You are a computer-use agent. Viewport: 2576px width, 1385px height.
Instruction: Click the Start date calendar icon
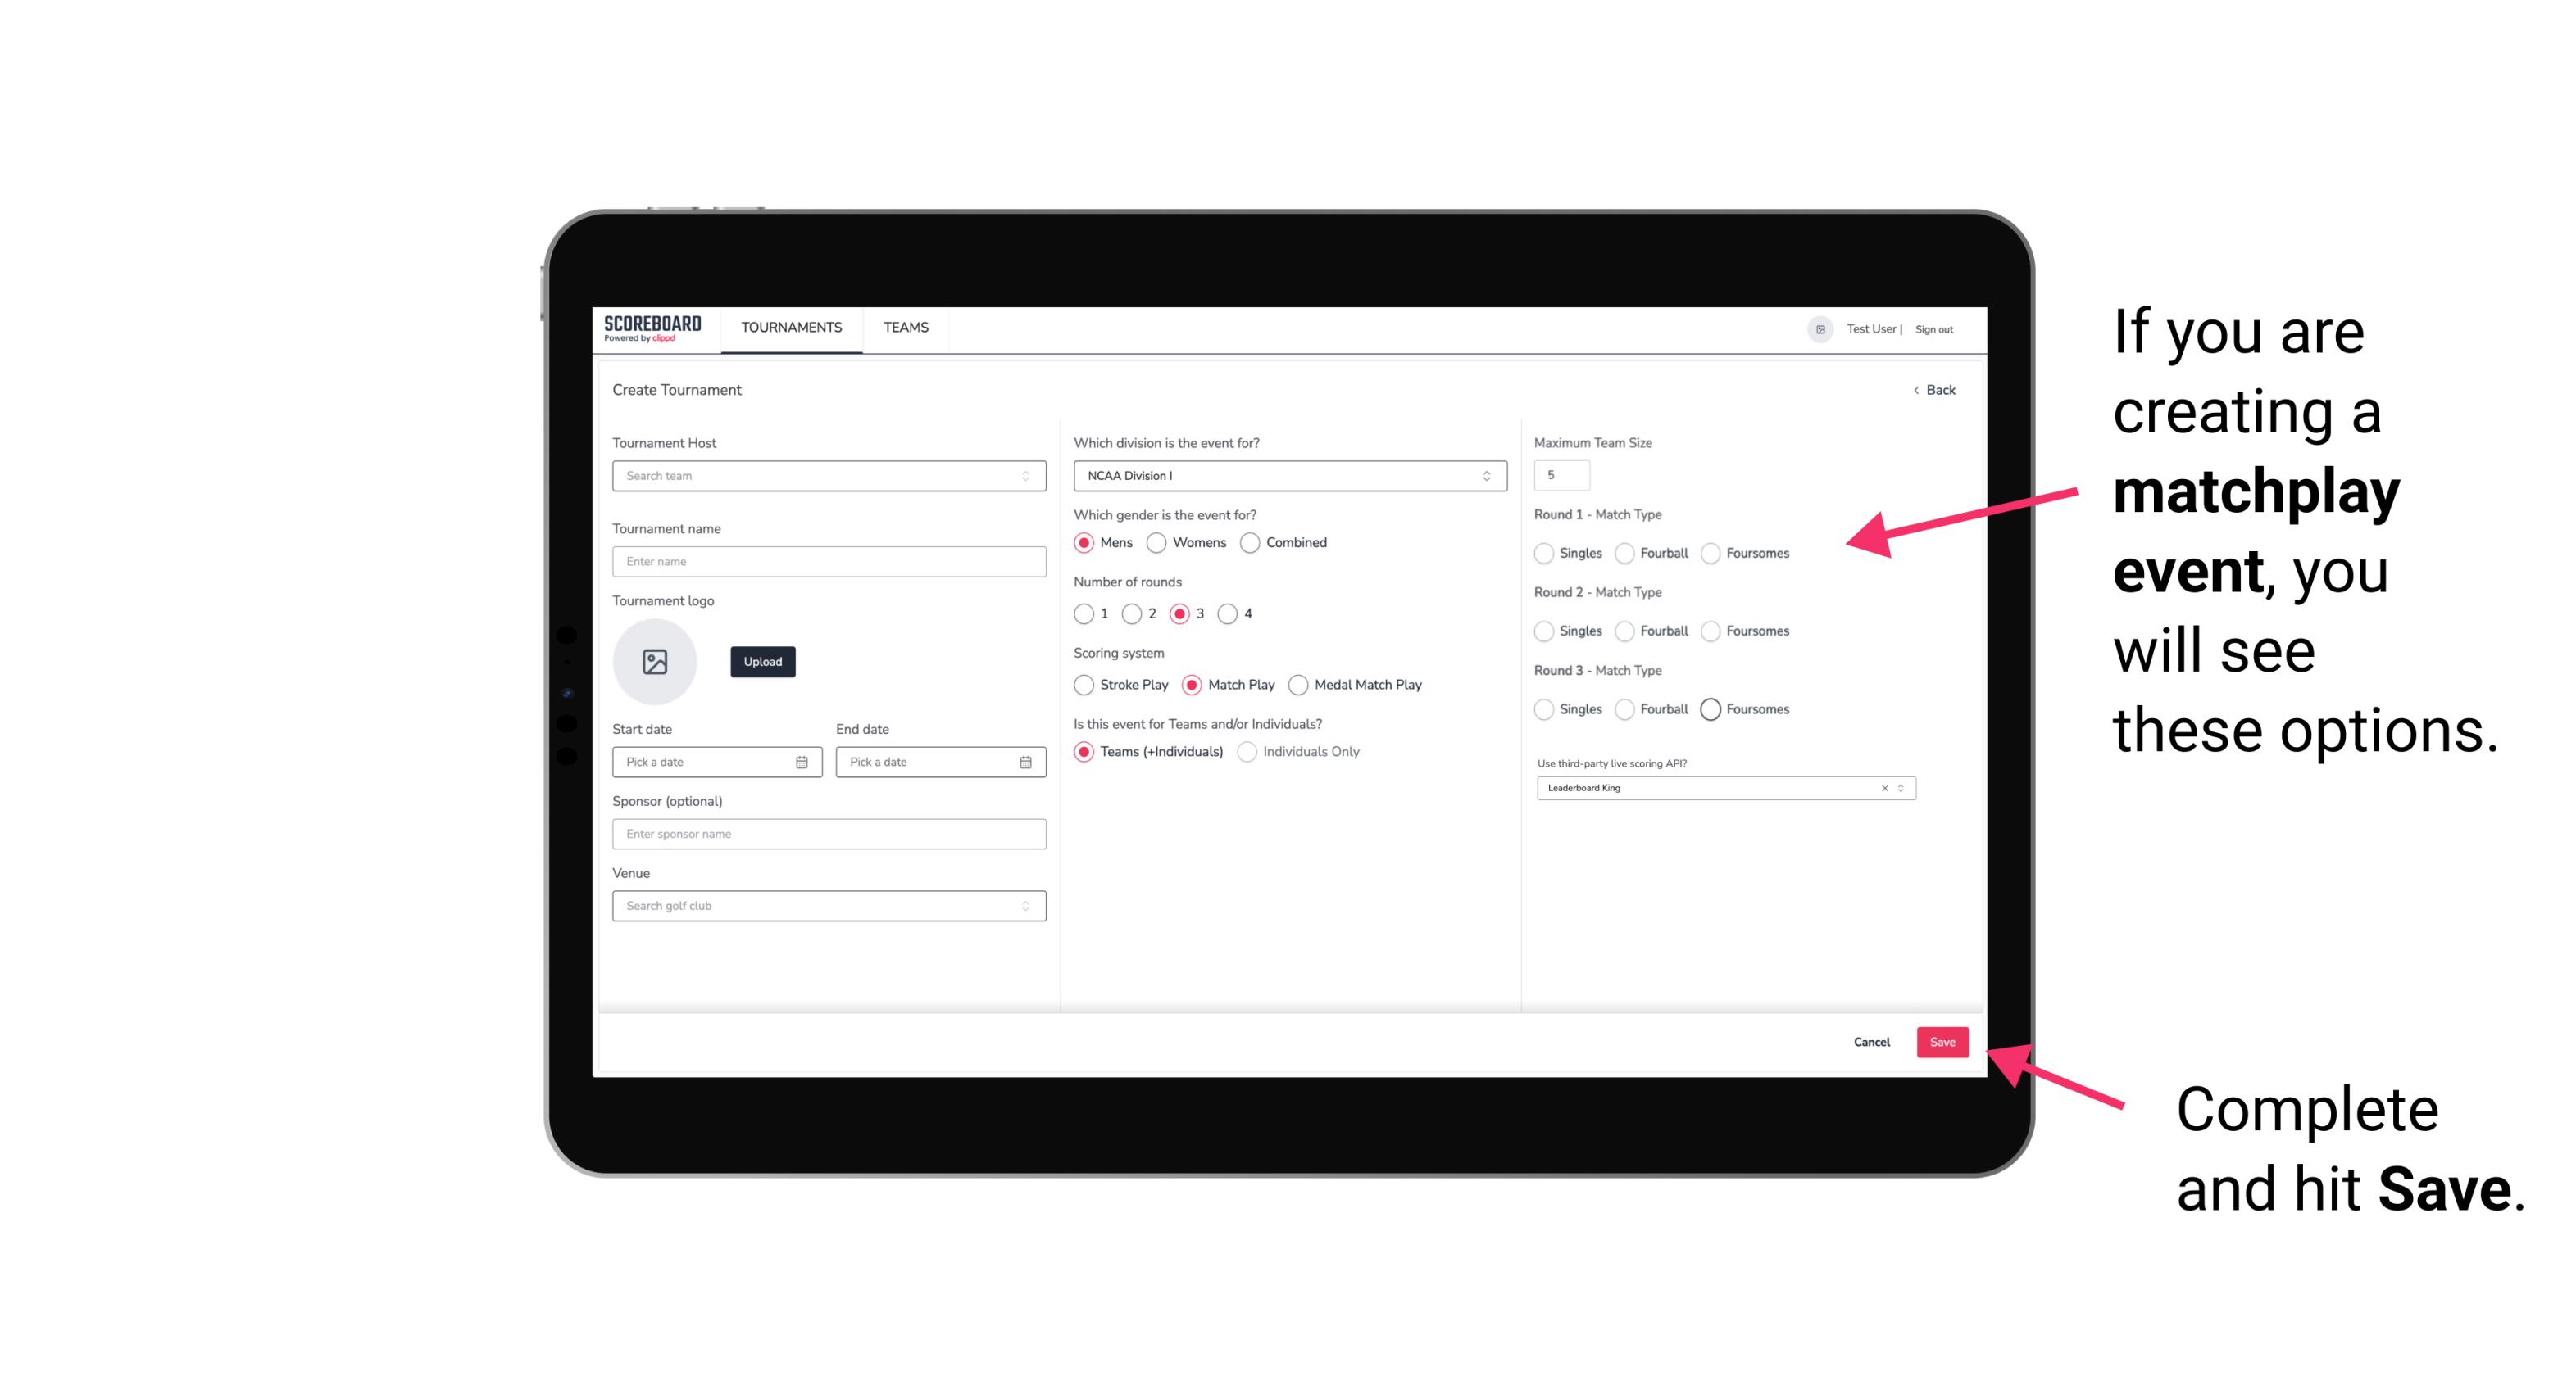point(803,761)
